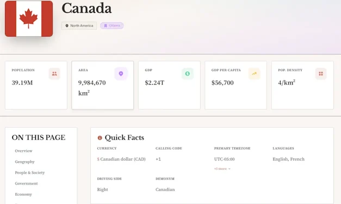Click the North America region tag
The height and width of the screenshot is (204, 341).
(x=79, y=25)
